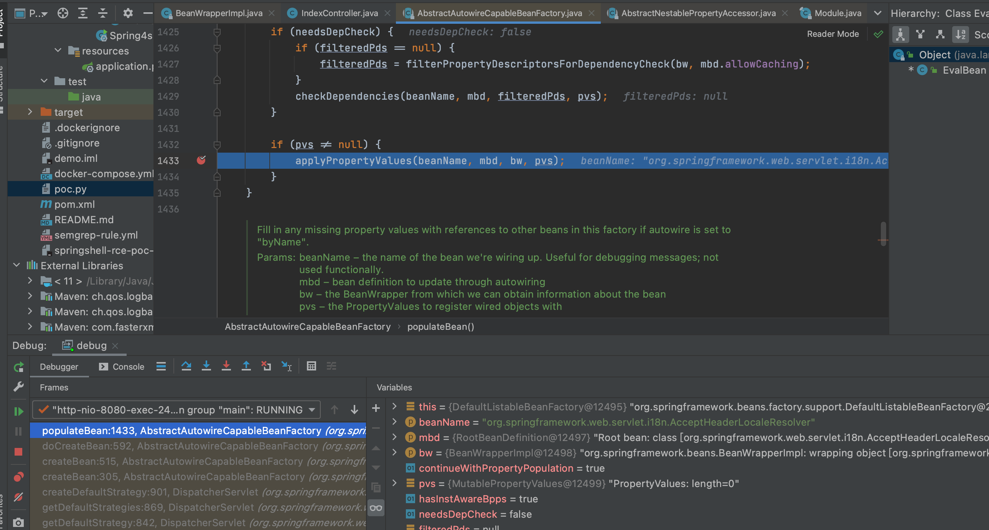Click populateBean() in breadcrumb bar
This screenshot has width=989, height=530.
440,327
